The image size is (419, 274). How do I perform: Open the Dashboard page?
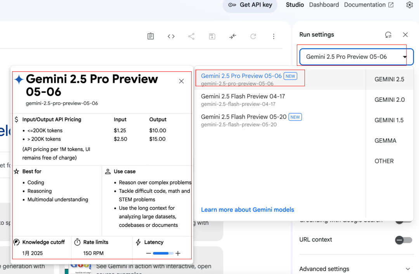tap(324, 5)
